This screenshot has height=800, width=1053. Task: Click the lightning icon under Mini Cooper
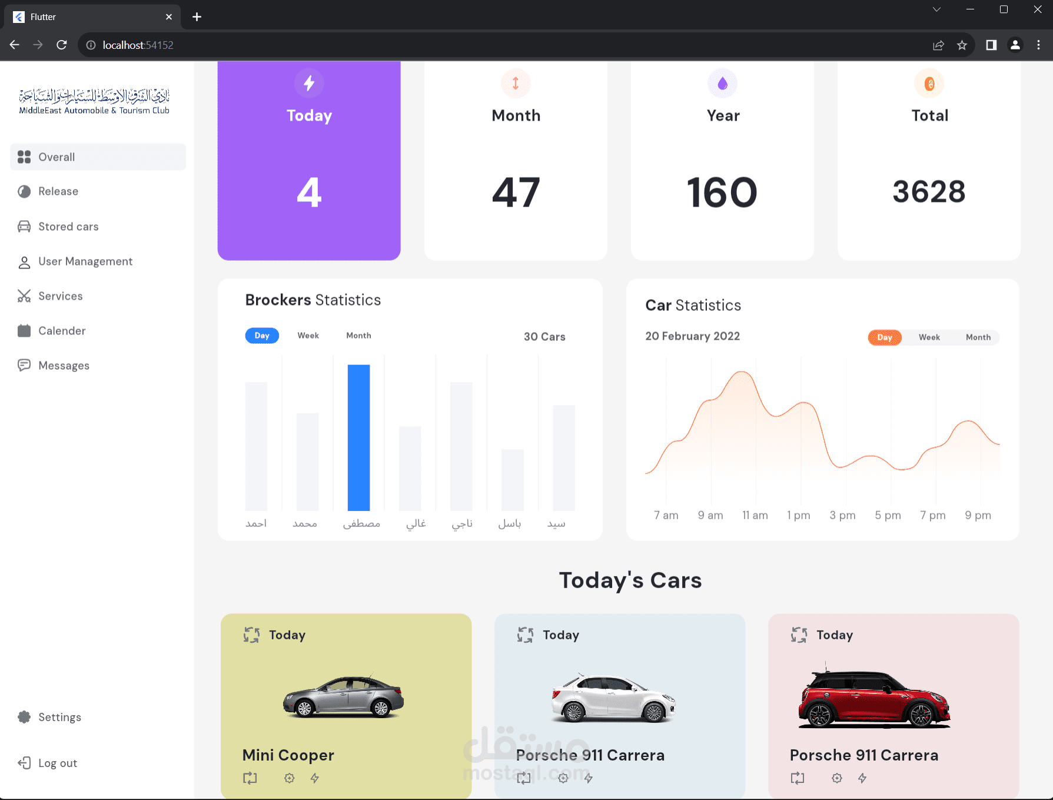pyautogui.click(x=315, y=778)
